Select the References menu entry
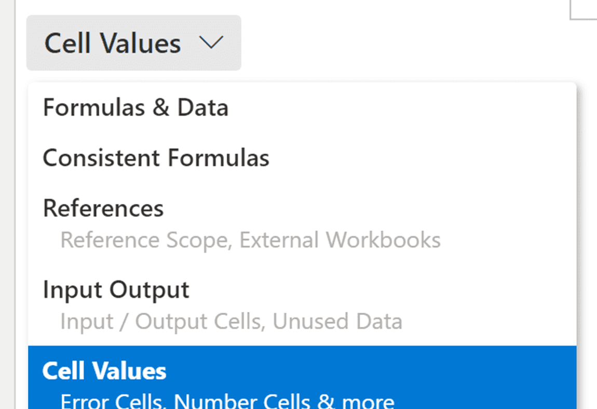The image size is (597, 409). pyautogui.click(x=103, y=208)
